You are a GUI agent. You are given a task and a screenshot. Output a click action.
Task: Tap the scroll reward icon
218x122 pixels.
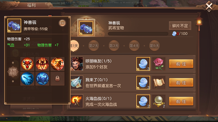(159, 83)
